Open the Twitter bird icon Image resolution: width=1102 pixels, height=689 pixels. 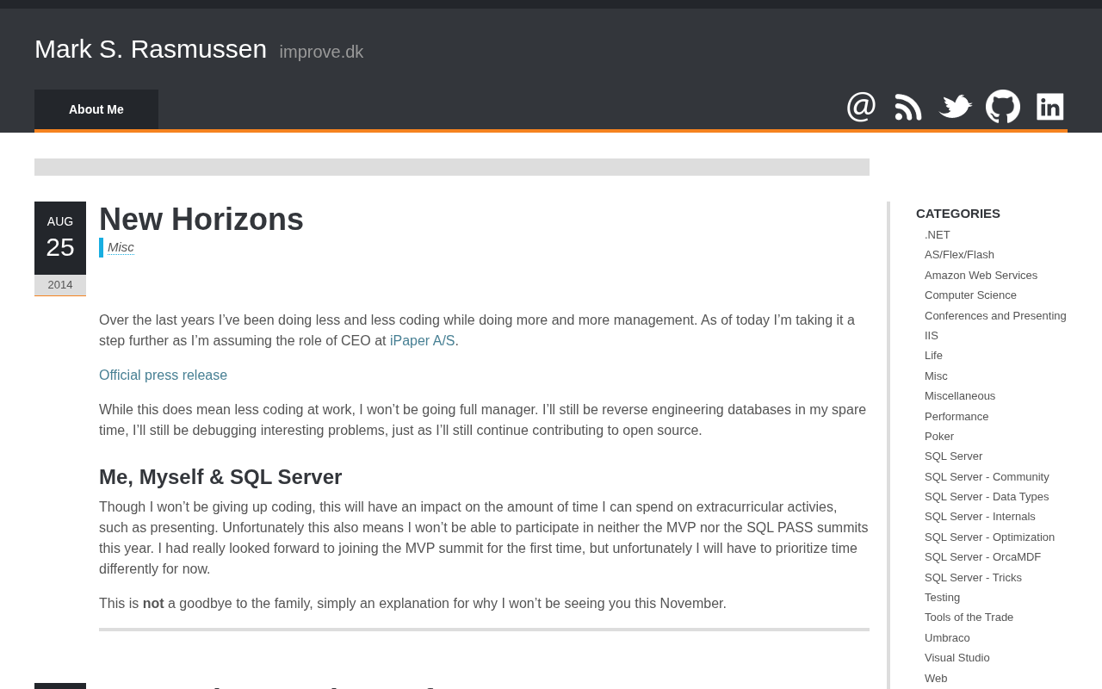point(956,107)
